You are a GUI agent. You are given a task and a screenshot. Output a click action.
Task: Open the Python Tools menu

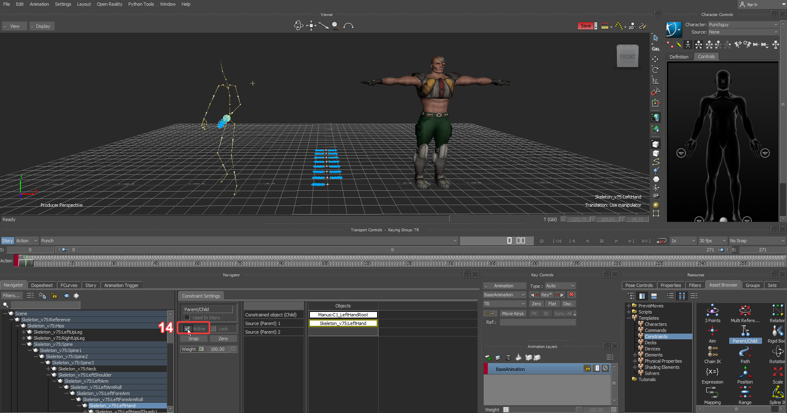tap(141, 4)
